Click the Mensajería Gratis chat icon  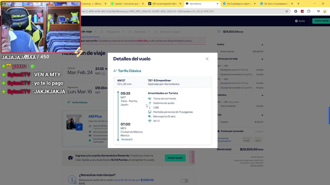pos(150,116)
